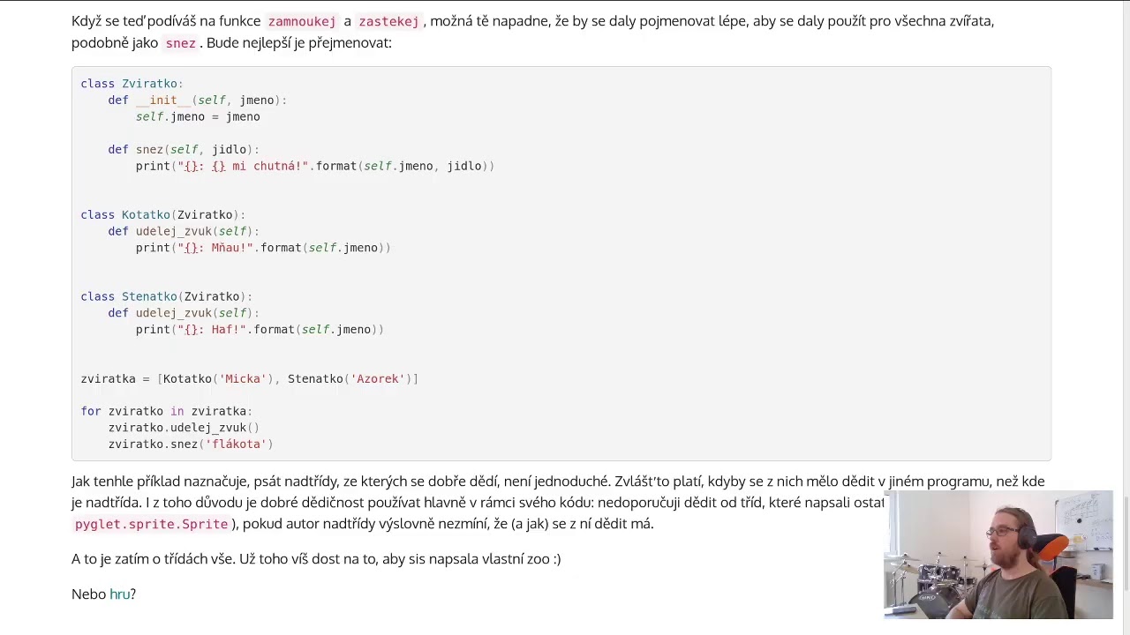Image resolution: width=1130 pixels, height=635 pixels.
Task: Click the inline code 'snez' in paragraph
Action: click(x=180, y=43)
